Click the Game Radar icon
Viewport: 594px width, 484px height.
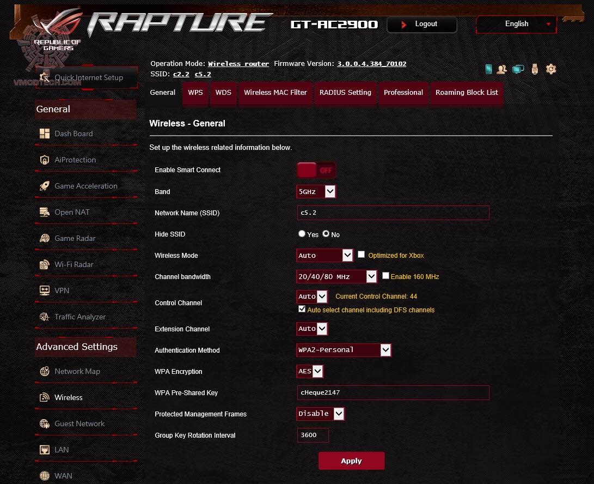45,238
